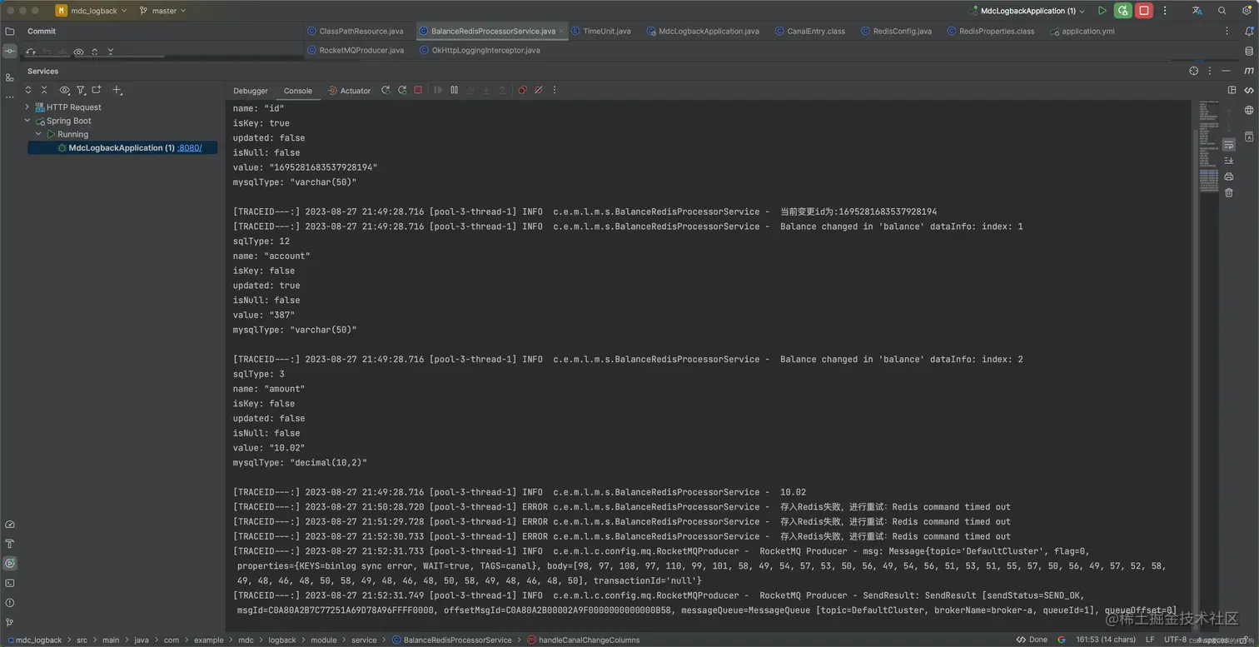Image resolution: width=1259 pixels, height=647 pixels.
Task: Switch to the Debugger tab
Action: (x=251, y=91)
